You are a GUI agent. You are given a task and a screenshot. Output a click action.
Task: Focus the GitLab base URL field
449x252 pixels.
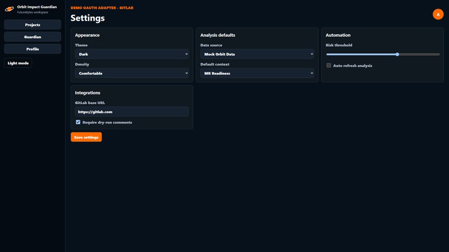(131, 112)
